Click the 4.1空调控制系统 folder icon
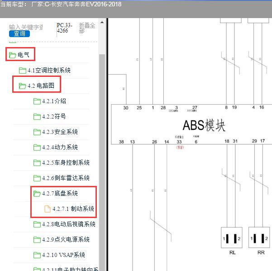272x271 pixels. [x=22, y=71]
